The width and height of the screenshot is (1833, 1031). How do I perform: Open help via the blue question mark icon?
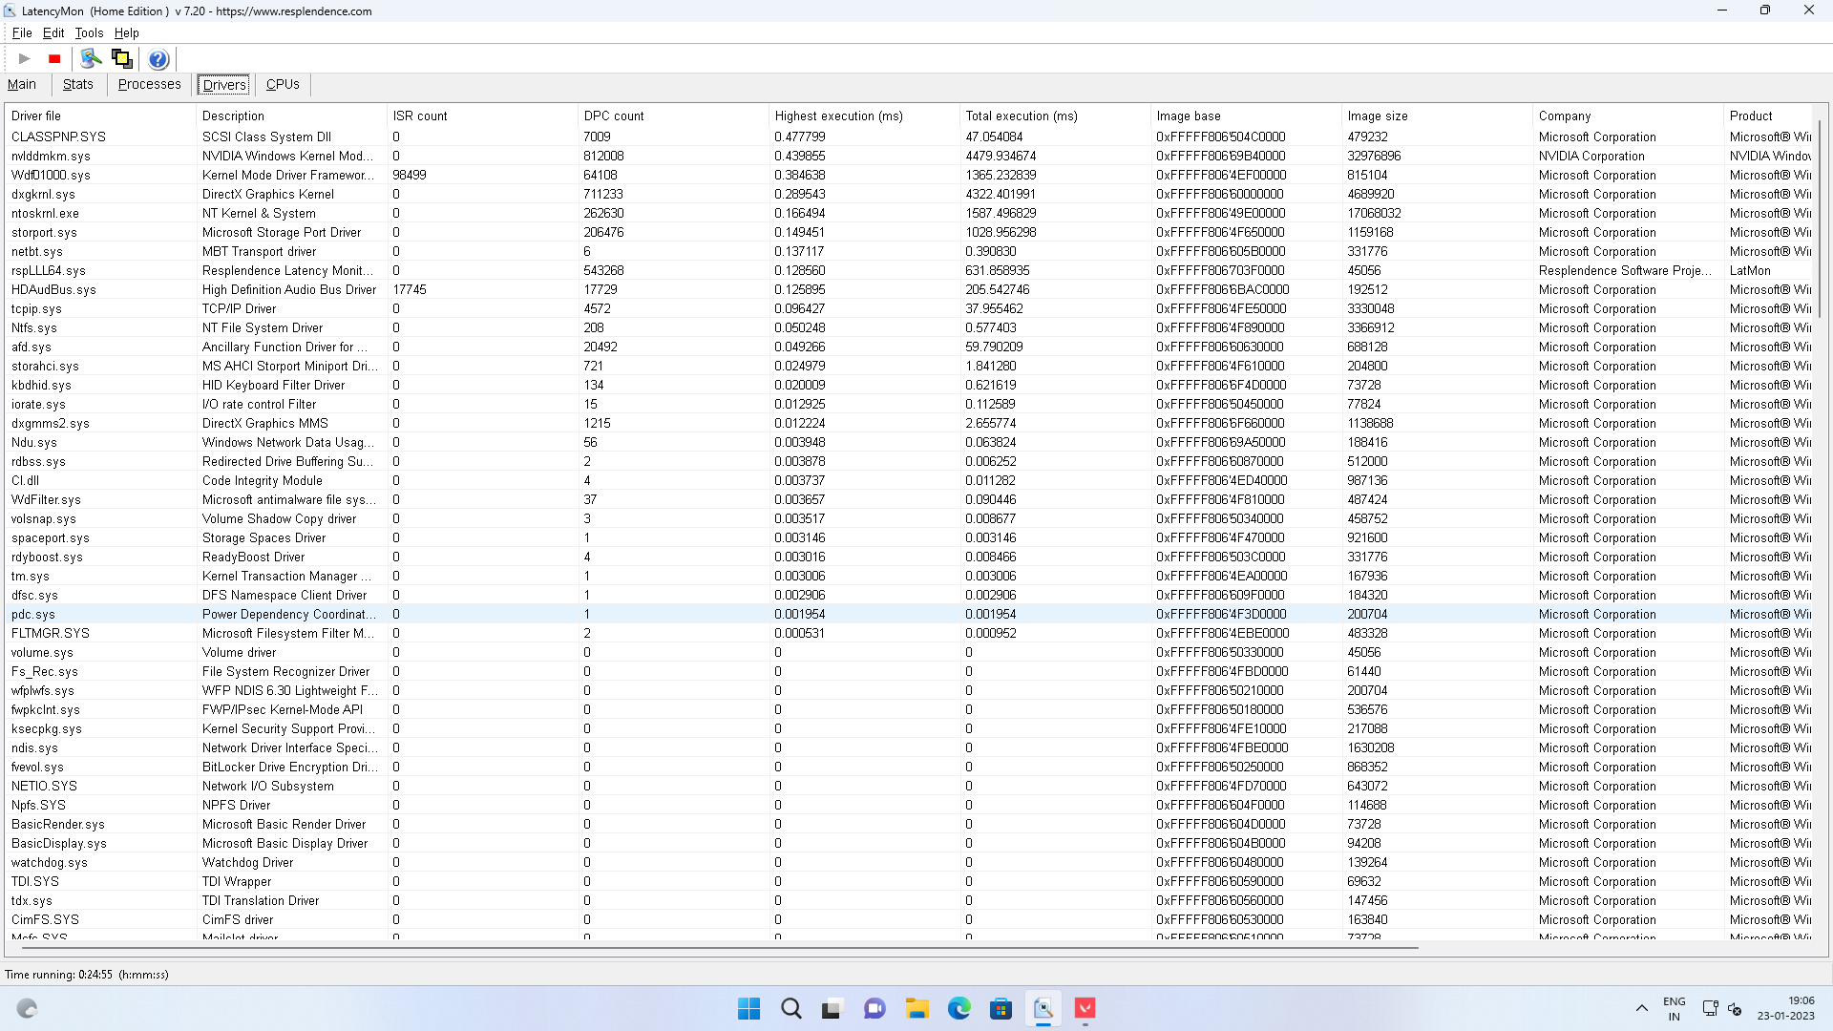158,59
